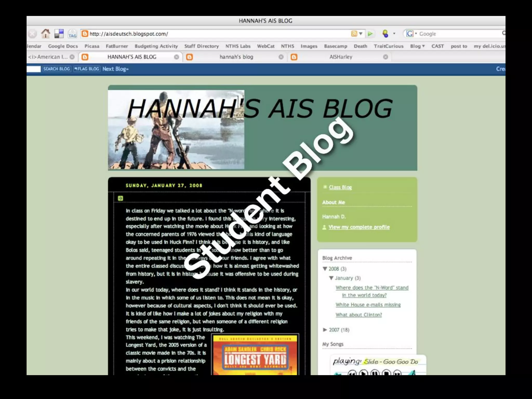This screenshot has height=399, width=532.
Task: Click the RSS feed icon in address bar
Action: point(354,34)
